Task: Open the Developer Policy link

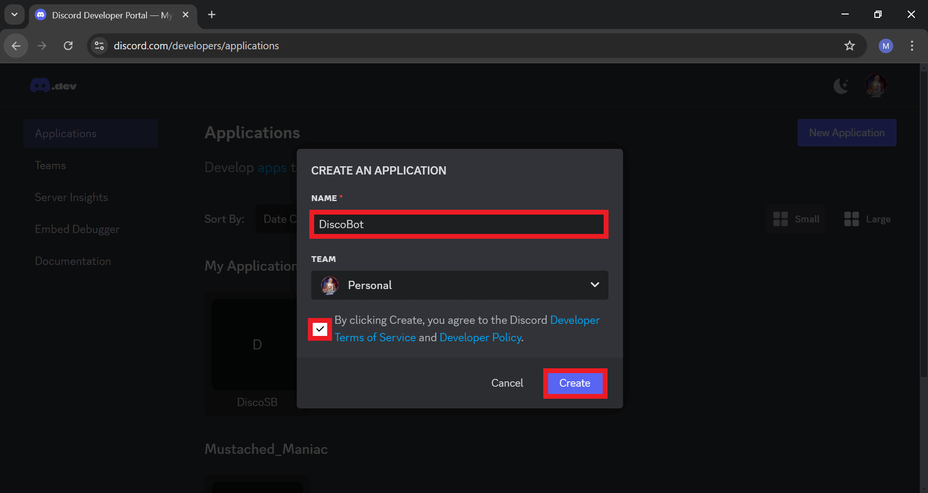Action: (480, 337)
